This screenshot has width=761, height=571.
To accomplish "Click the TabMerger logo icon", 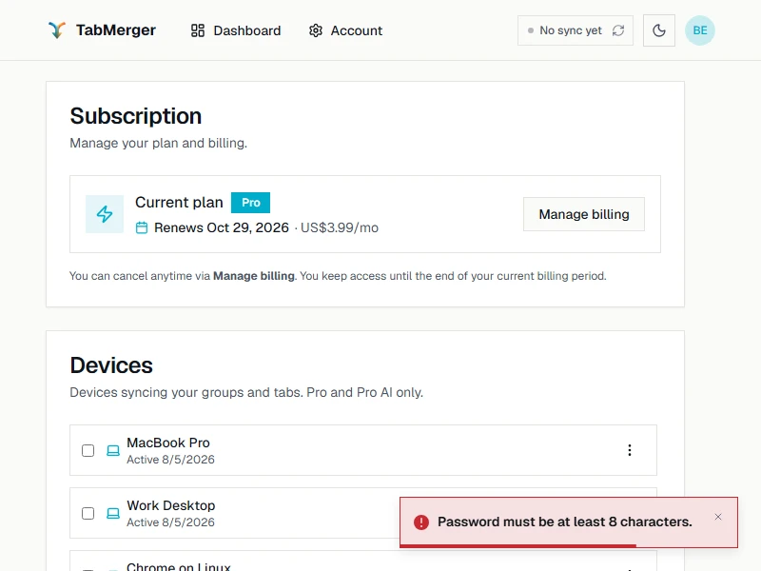I will pos(57,30).
